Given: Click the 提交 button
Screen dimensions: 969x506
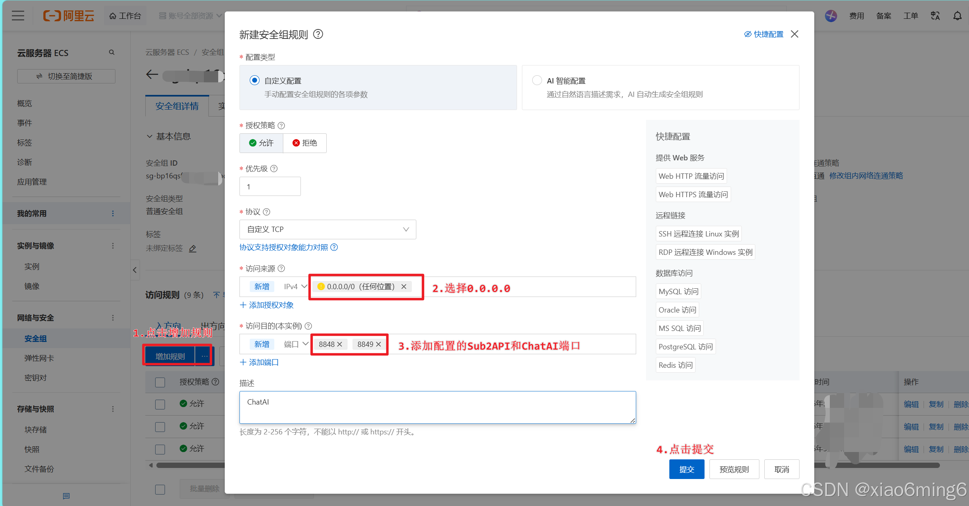Looking at the screenshot, I should click(x=687, y=469).
